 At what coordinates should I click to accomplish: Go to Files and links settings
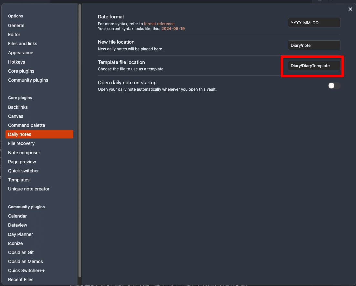[x=23, y=44]
